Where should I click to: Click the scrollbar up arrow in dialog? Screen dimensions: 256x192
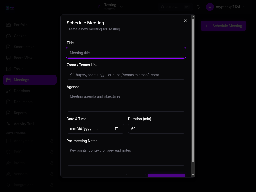pos(193,17)
